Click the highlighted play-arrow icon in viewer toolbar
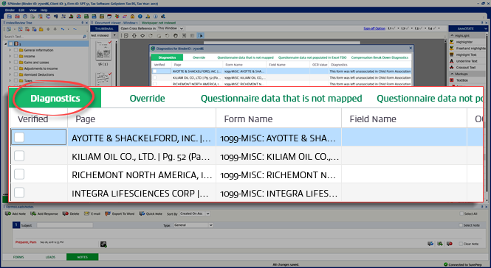This screenshot has width=491, height=268. [200, 35]
